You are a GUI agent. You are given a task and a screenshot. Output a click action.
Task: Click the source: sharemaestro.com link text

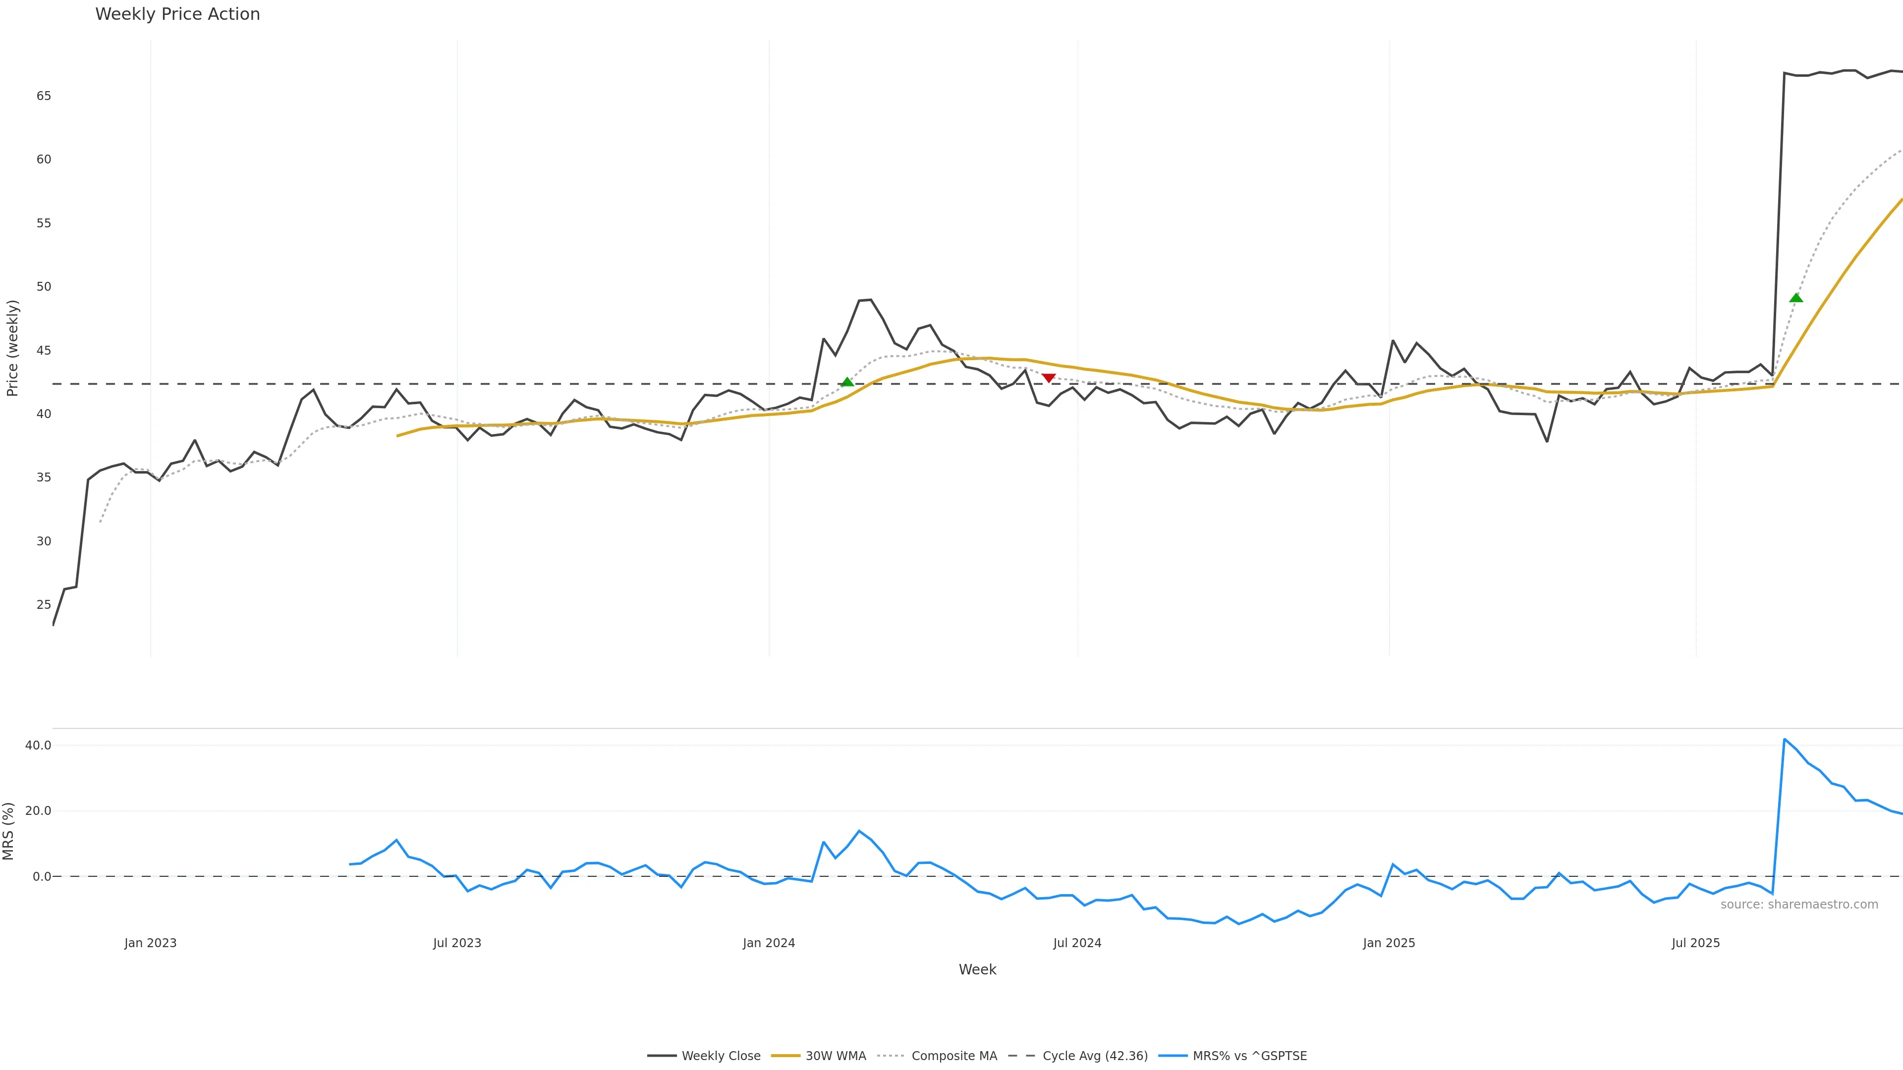(x=1799, y=905)
